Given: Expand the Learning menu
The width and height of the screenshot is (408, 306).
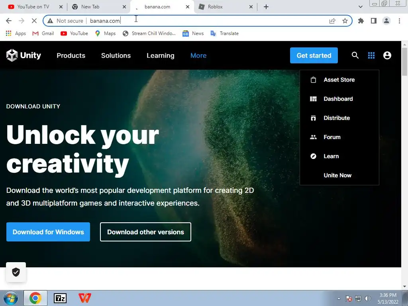Looking at the screenshot, I should 161,55.
